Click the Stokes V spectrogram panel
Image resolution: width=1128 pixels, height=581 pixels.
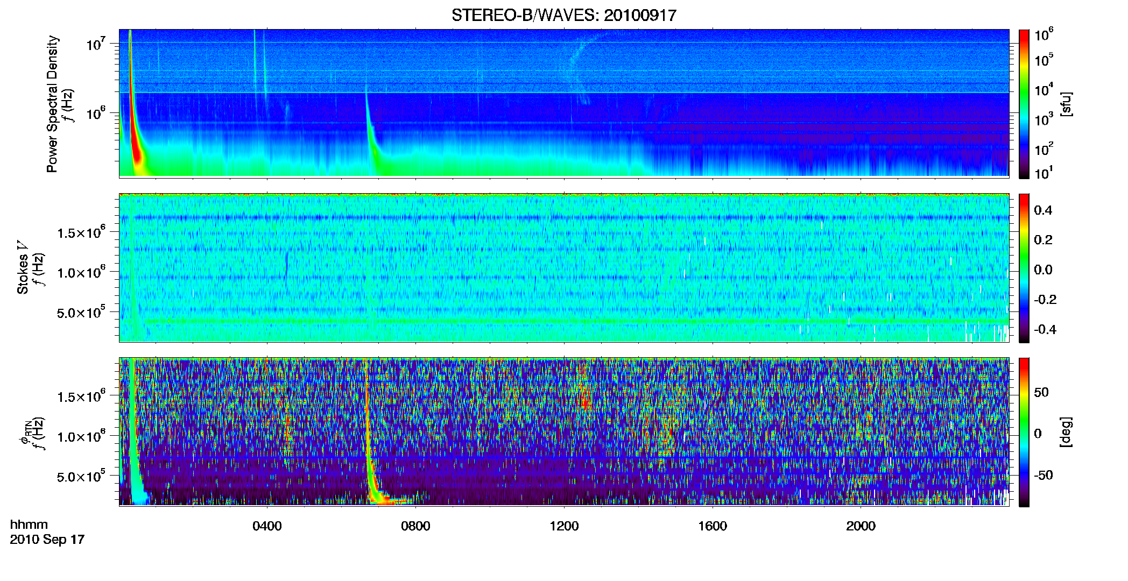(x=564, y=268)
